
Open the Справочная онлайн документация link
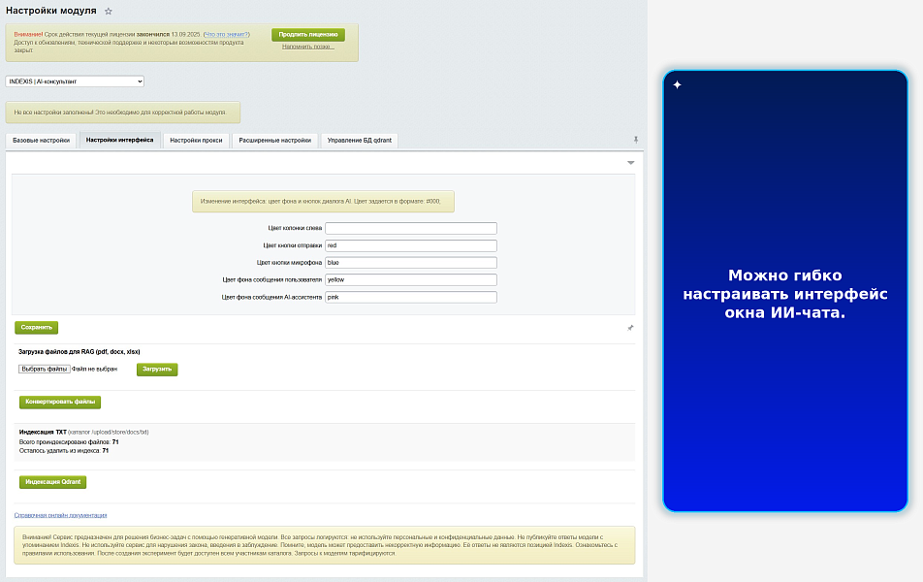point(61,515)
